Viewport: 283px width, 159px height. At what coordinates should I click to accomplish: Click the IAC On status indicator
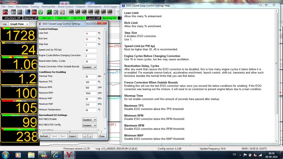pyautogui.click(x=46, y=18)
